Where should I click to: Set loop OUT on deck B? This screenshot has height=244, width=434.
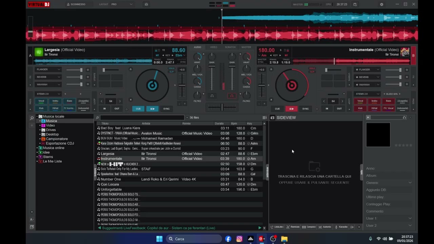click(x=339, y=108)
